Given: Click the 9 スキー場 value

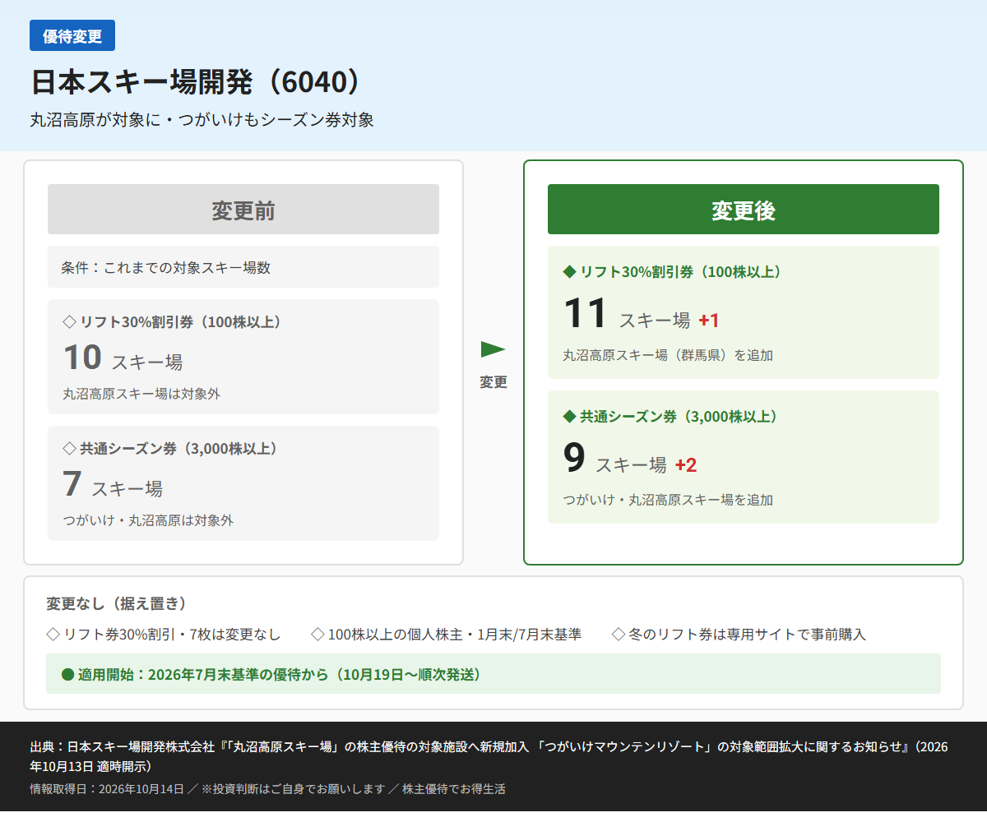Looking at the screenshot, I should 615,459.
